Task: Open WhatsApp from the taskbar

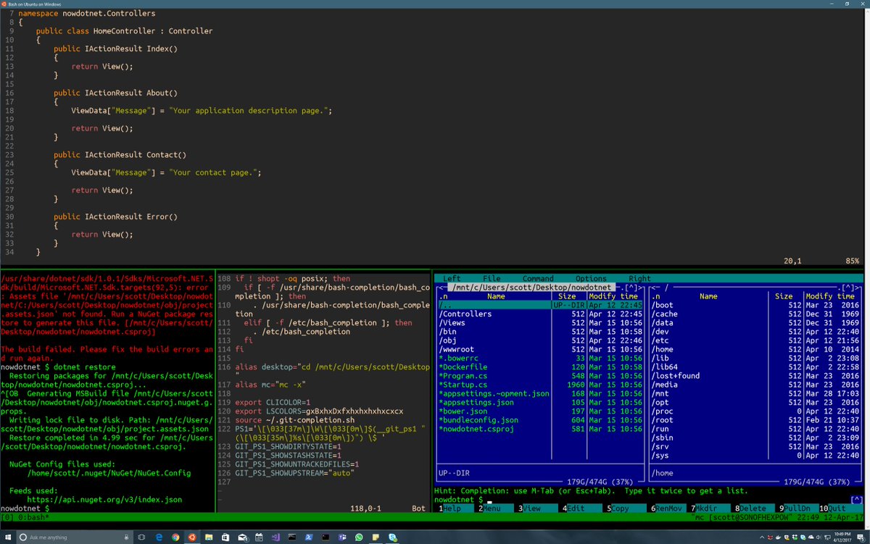Action: pyautogui.click(x=359, y=537)
